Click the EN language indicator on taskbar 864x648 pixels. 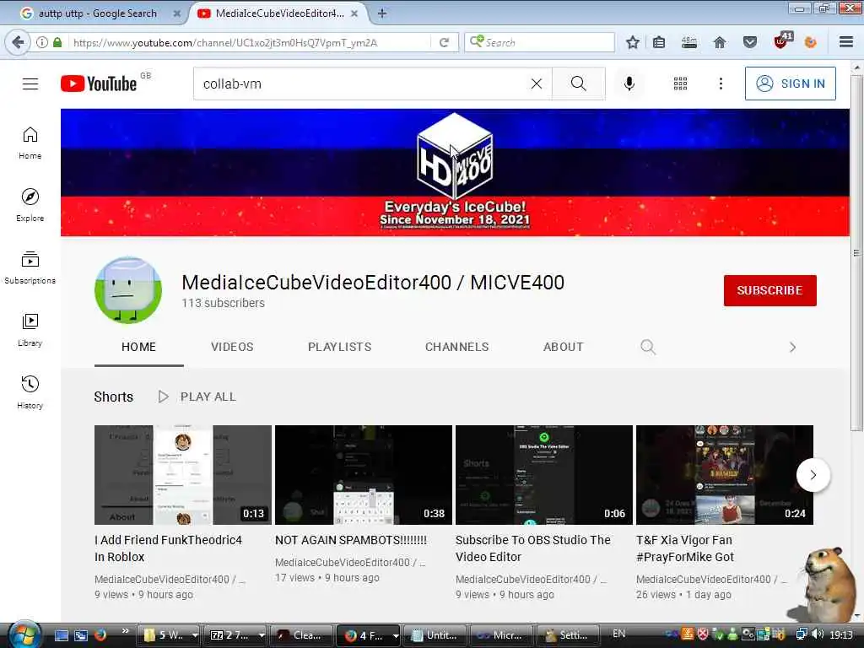[618, 634]
